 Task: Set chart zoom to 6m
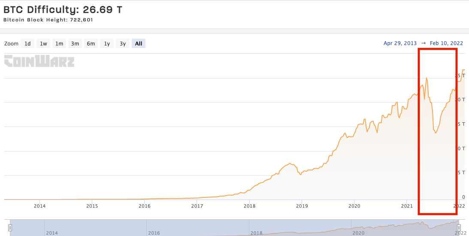(x=91, y=44)
